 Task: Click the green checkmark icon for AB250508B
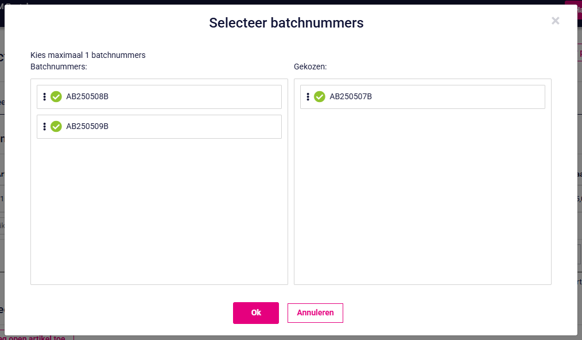tap(56, 97)
